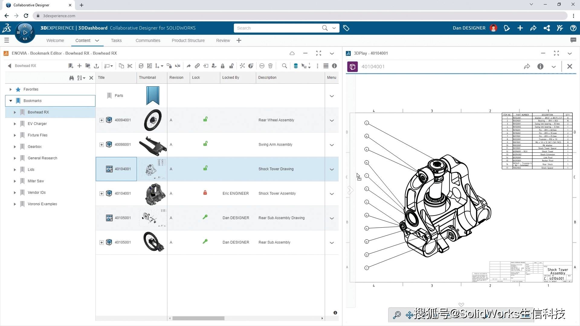
Task: Open the search box dropdown arrow
Action: click(x=334, y=28)
